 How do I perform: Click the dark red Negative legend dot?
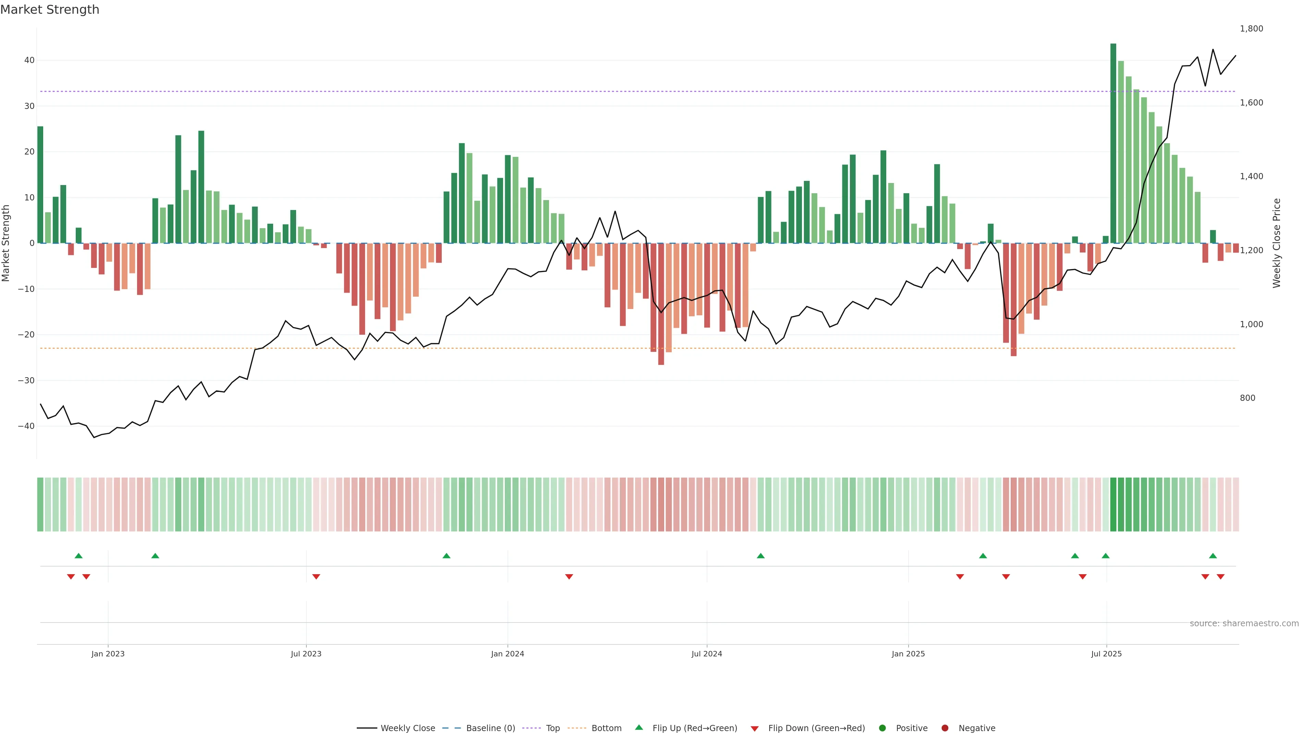(x=945, y=728)
